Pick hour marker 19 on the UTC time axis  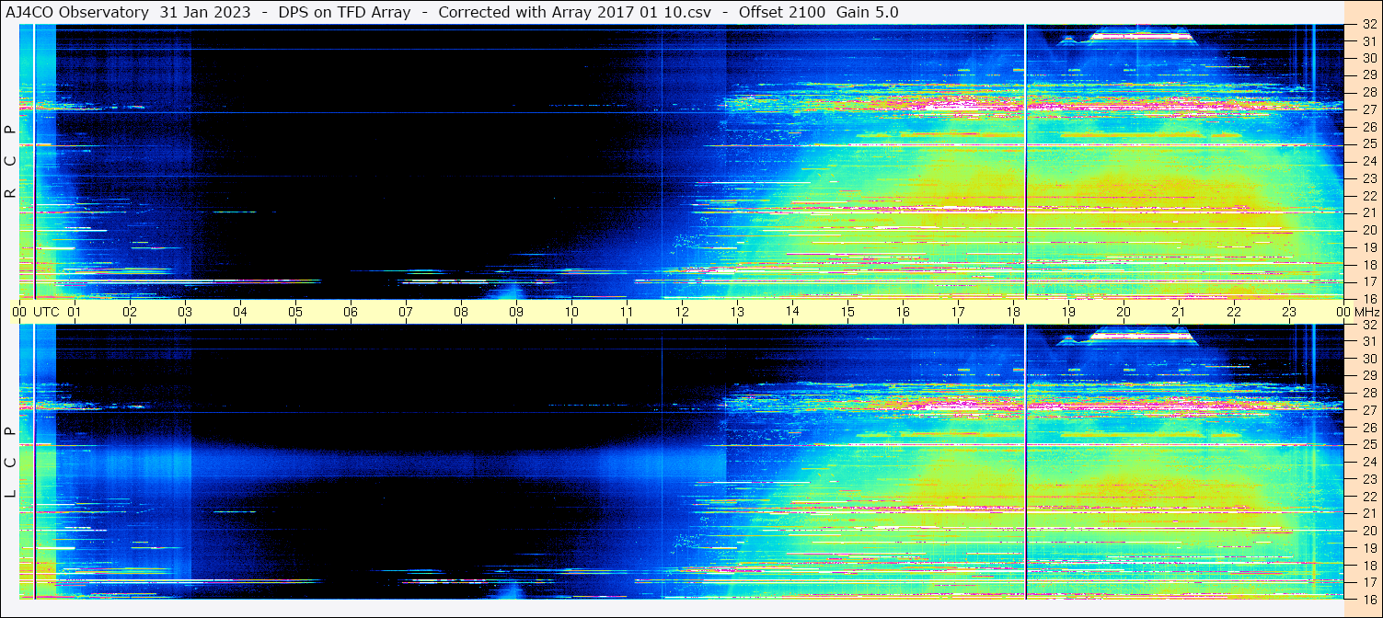tap(1068, 312)
